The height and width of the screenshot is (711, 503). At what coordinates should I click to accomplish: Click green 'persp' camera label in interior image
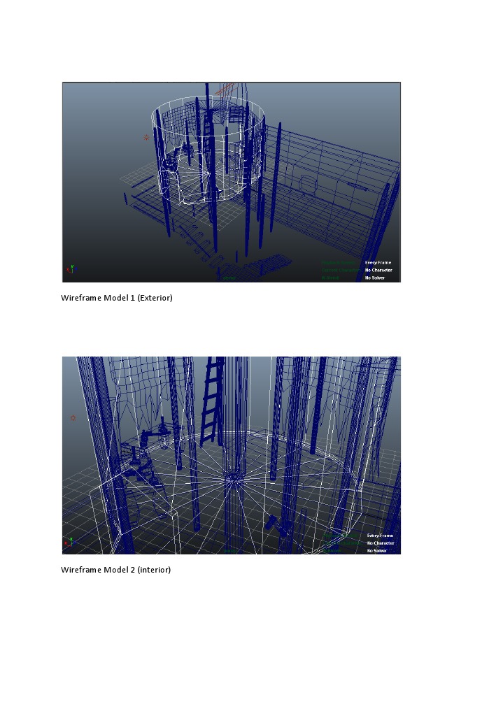point(230,551)
